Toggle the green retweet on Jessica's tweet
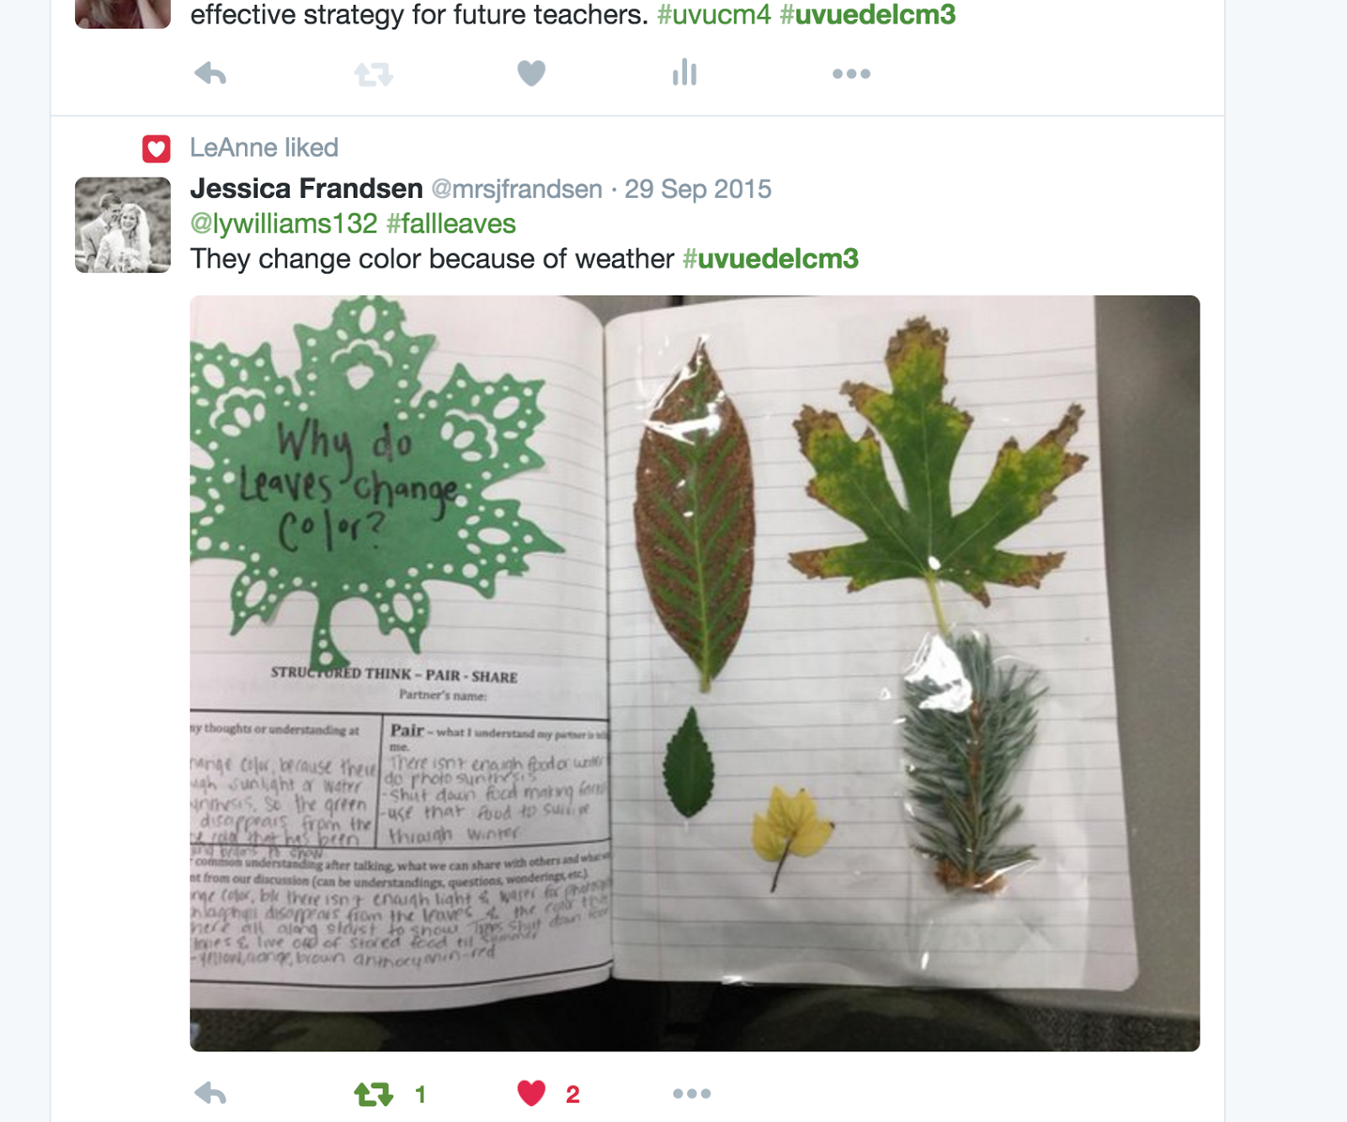1347x1122 pixels. click(374, 1094)
